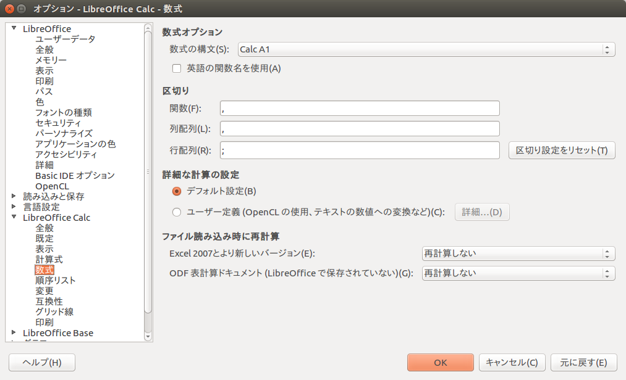Select 印刷 under LibreOffice
626x380 pixels.
(44, 81)
